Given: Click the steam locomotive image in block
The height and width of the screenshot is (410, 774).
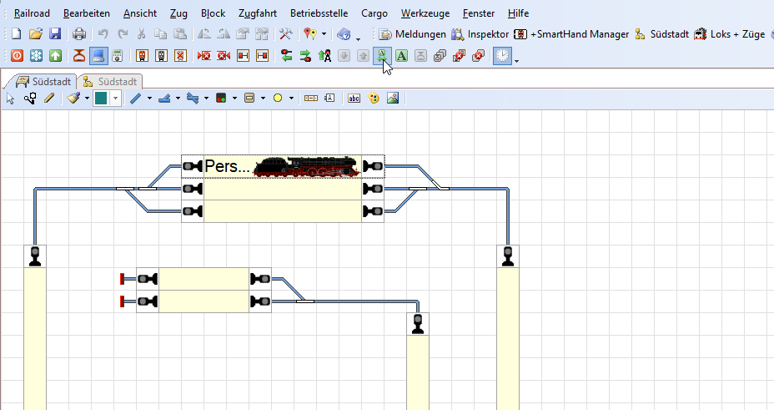Looking at the screenshot, I should [307, 166].
